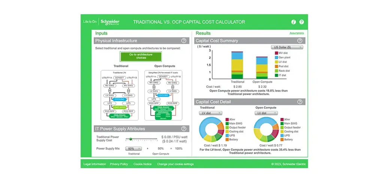Open help for Capital Cost Summary

(x=300, y=41)
